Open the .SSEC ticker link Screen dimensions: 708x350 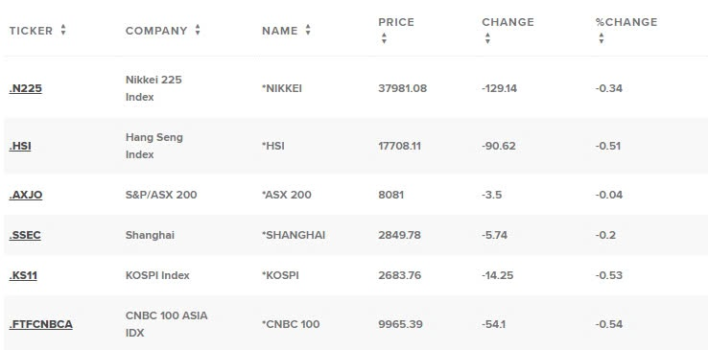click(x=25, y=235)
